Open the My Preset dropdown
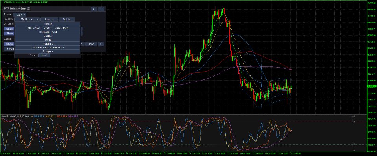The height and width of the screenshot is (156, 377). point(27,20)
